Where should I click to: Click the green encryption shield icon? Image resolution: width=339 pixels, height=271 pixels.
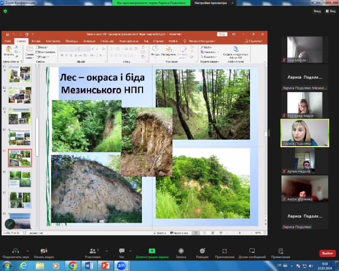[x=6, y=11]
